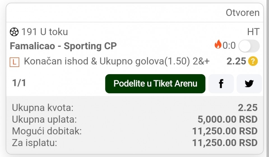
Task: Click the soccer ball sport icon
Action: [x=14, y=32]
